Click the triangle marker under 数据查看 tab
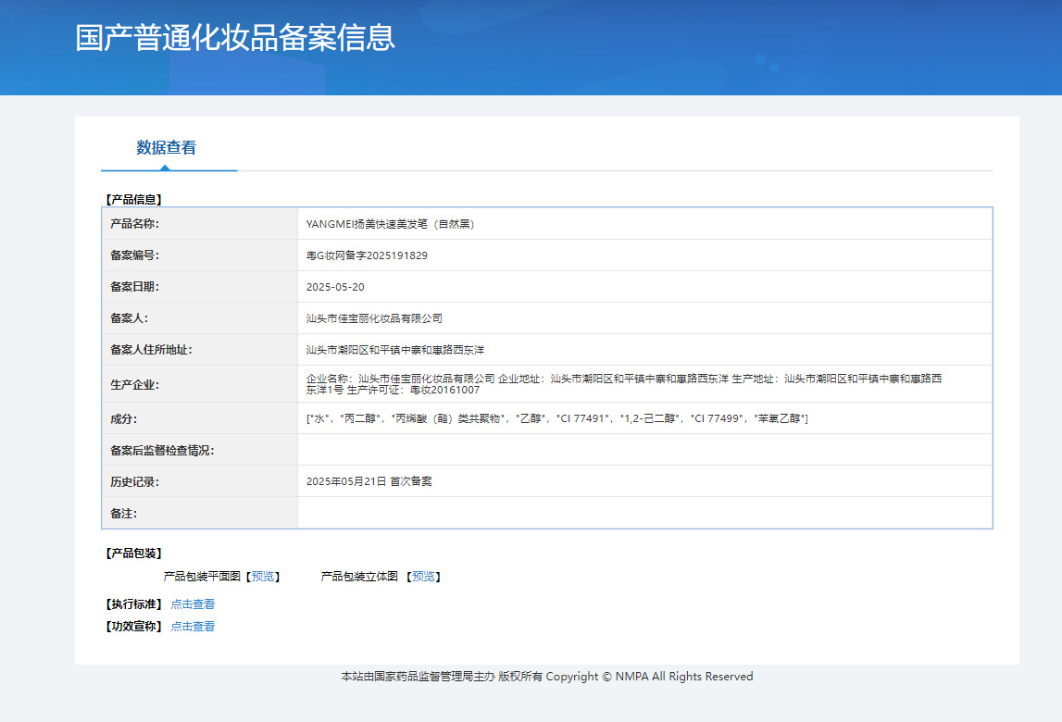1062x722 pixels. coord(165,168)
